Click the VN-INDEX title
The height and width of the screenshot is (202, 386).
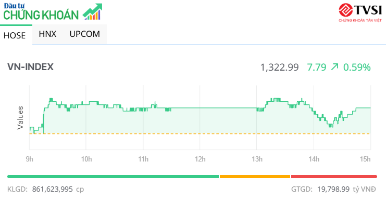click(30, 67)
